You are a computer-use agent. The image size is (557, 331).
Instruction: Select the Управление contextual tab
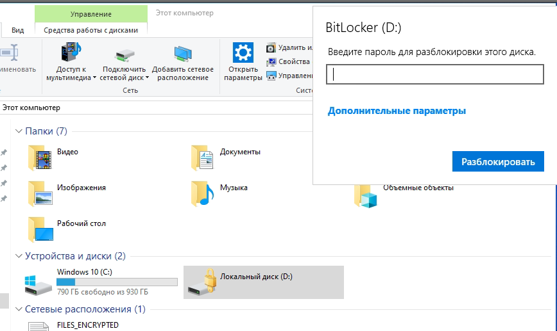tap(91, 14)
